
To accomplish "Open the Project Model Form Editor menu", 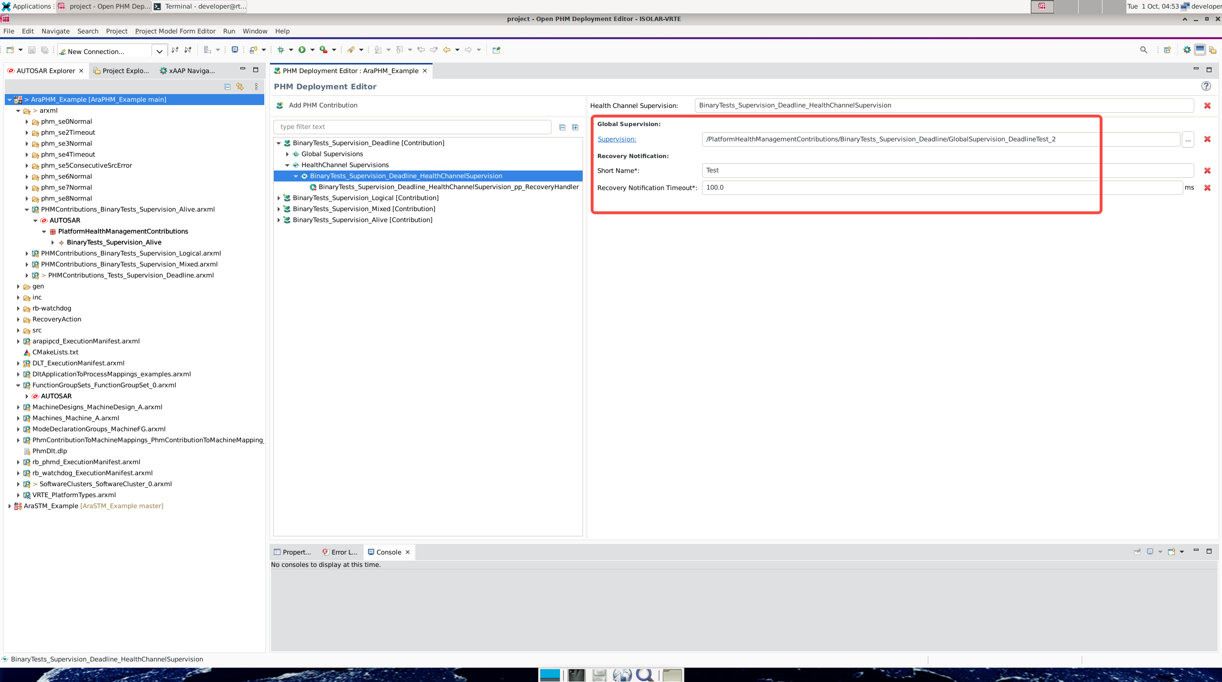I will coord(175,31).
